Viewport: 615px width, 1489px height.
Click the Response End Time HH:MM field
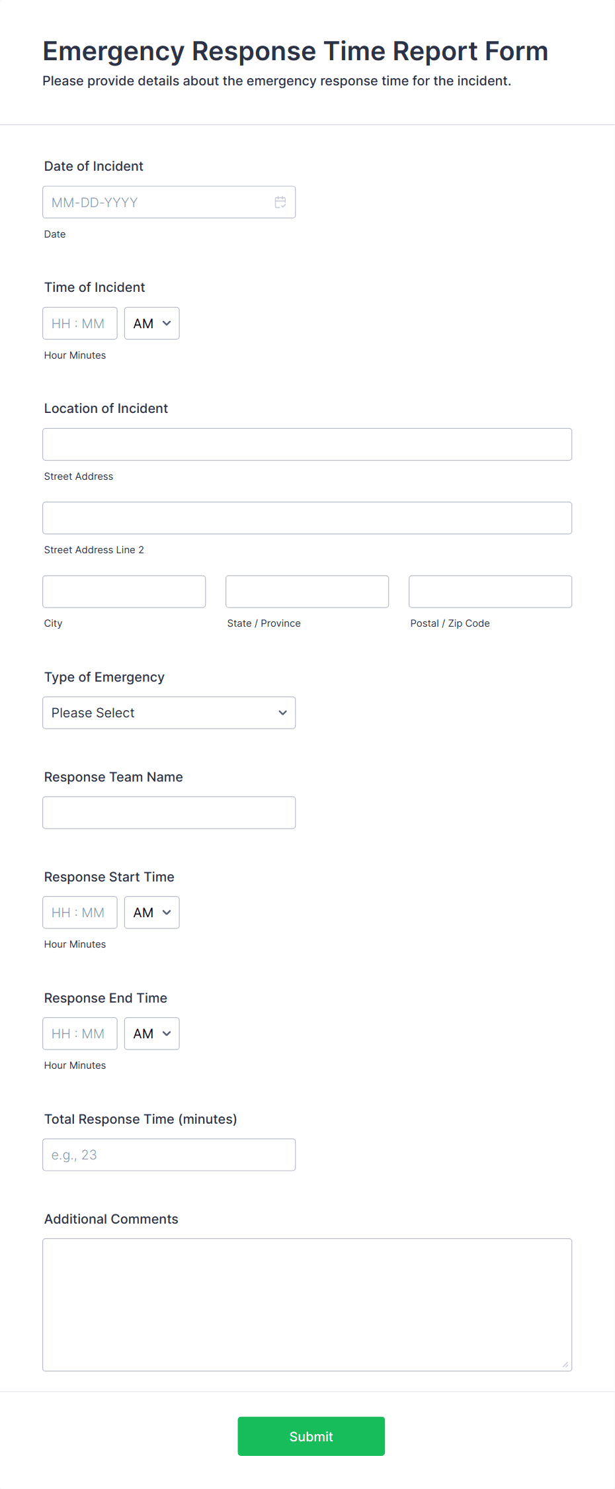point(79,1034)
